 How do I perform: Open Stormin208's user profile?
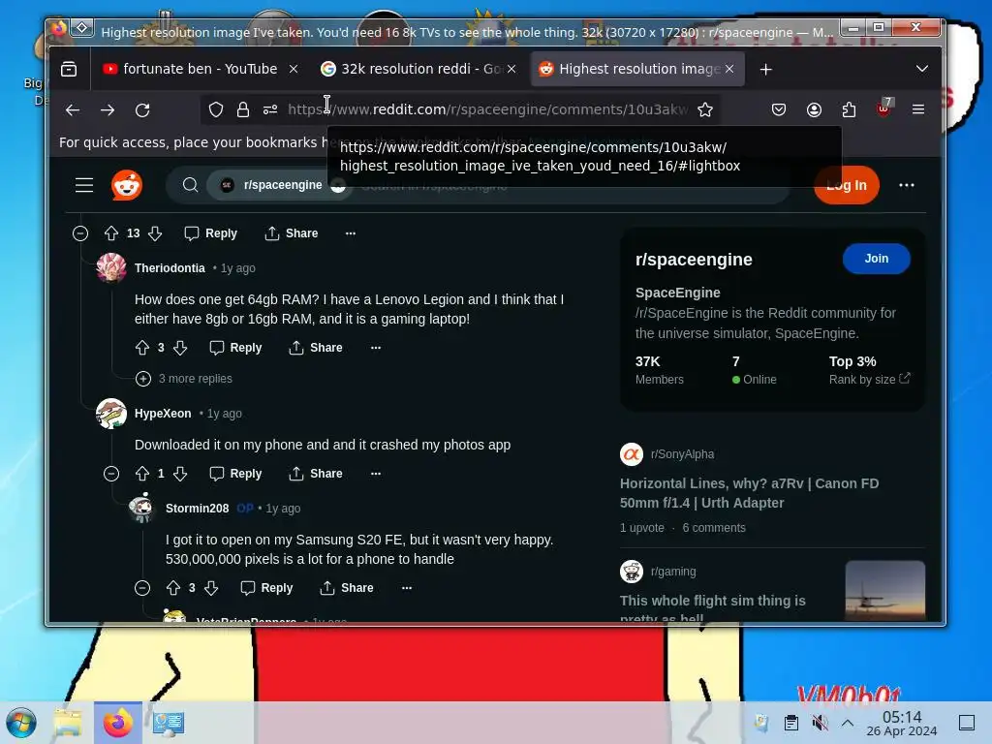pyautogui.click(x=197, y=508)
